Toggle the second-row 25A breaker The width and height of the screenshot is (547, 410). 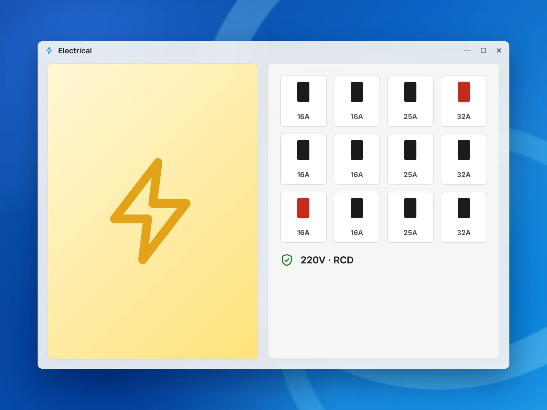[x=410, y=159]
